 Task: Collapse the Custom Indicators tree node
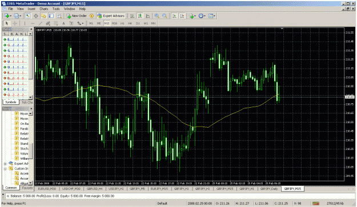[5, 169]
